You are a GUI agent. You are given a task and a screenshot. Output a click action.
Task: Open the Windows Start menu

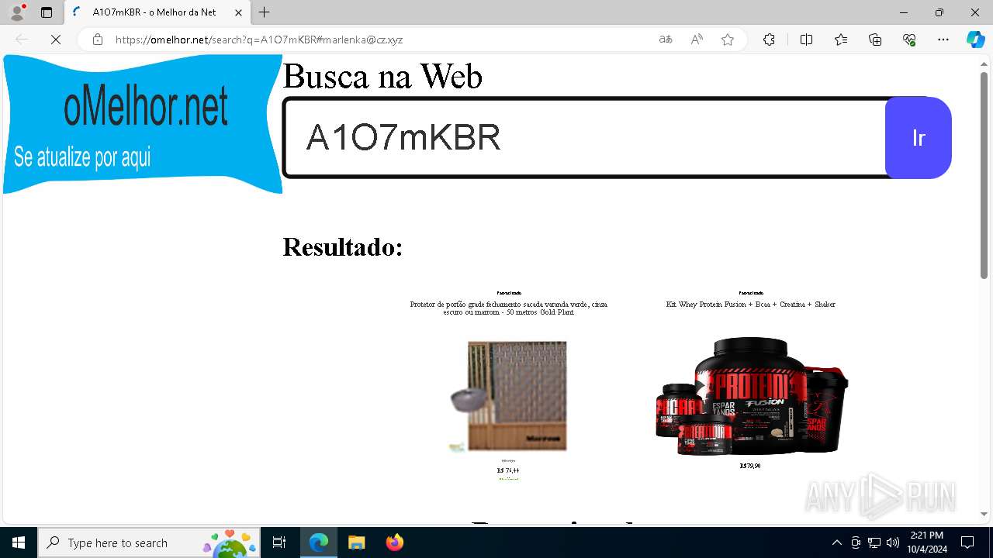click(19, 542)
